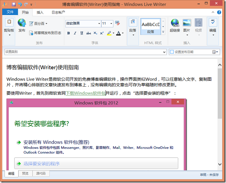Follow the 下载Windows软件包 link
The image size is (226, 183).
(x=86, y=93)
